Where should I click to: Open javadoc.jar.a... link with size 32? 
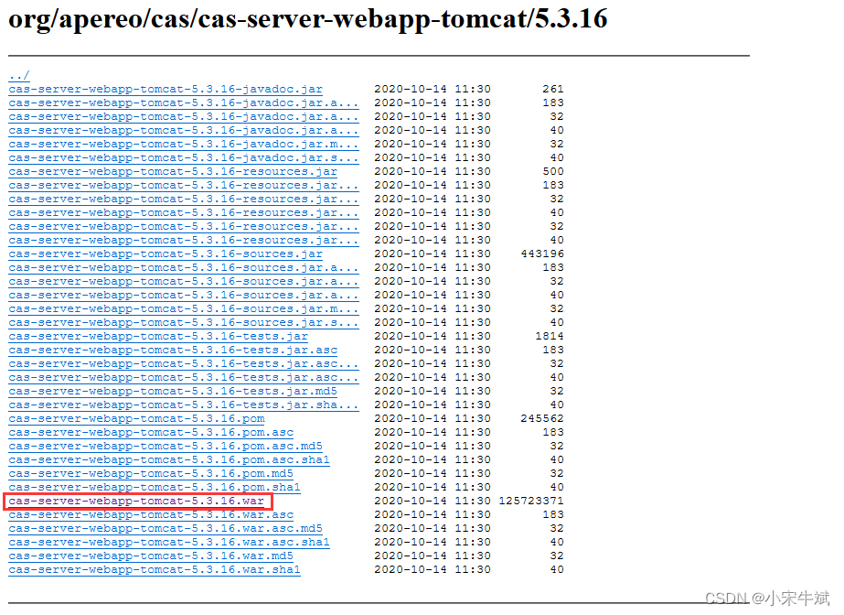(x=184, y=116)
